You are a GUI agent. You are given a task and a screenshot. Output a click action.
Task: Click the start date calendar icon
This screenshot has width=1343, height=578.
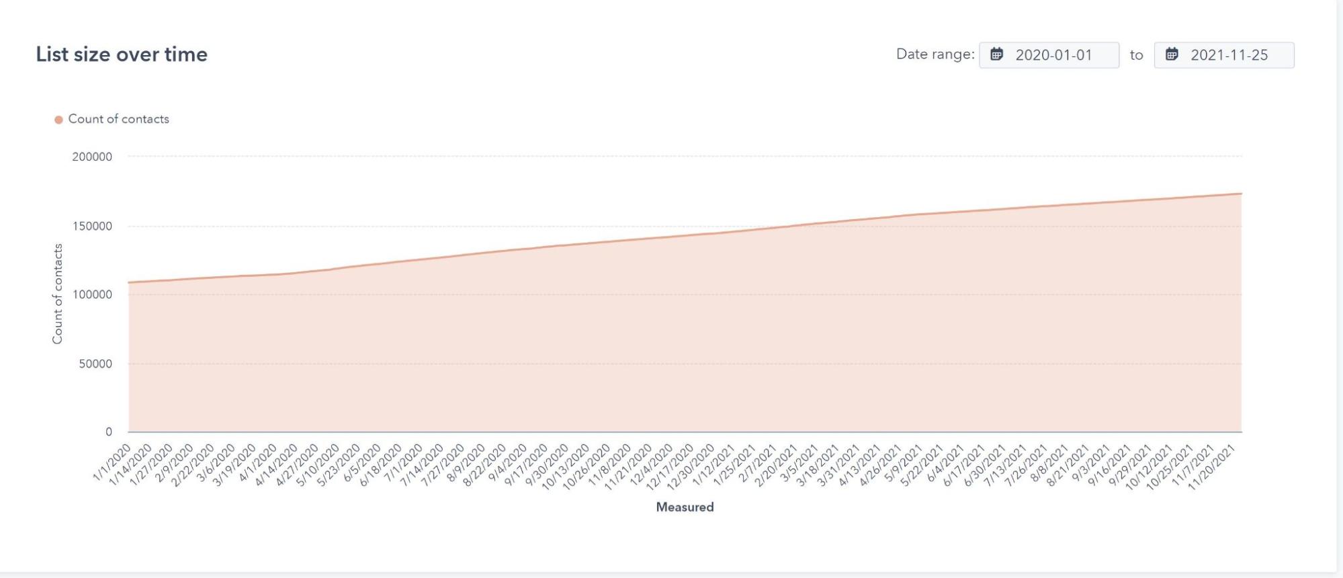(997, 54)
